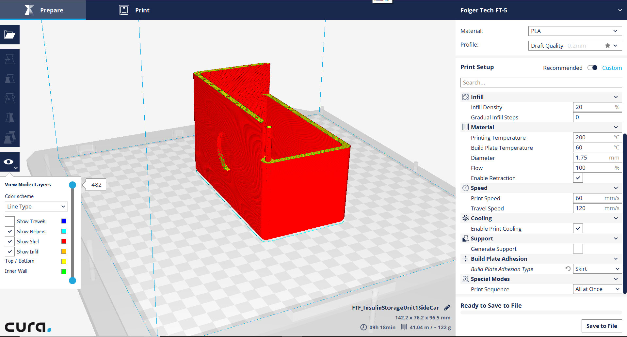Image resolution: width=627 pixels, height=337 pixels.
Task: Click the Support category icon
Action: click(465, 238)
